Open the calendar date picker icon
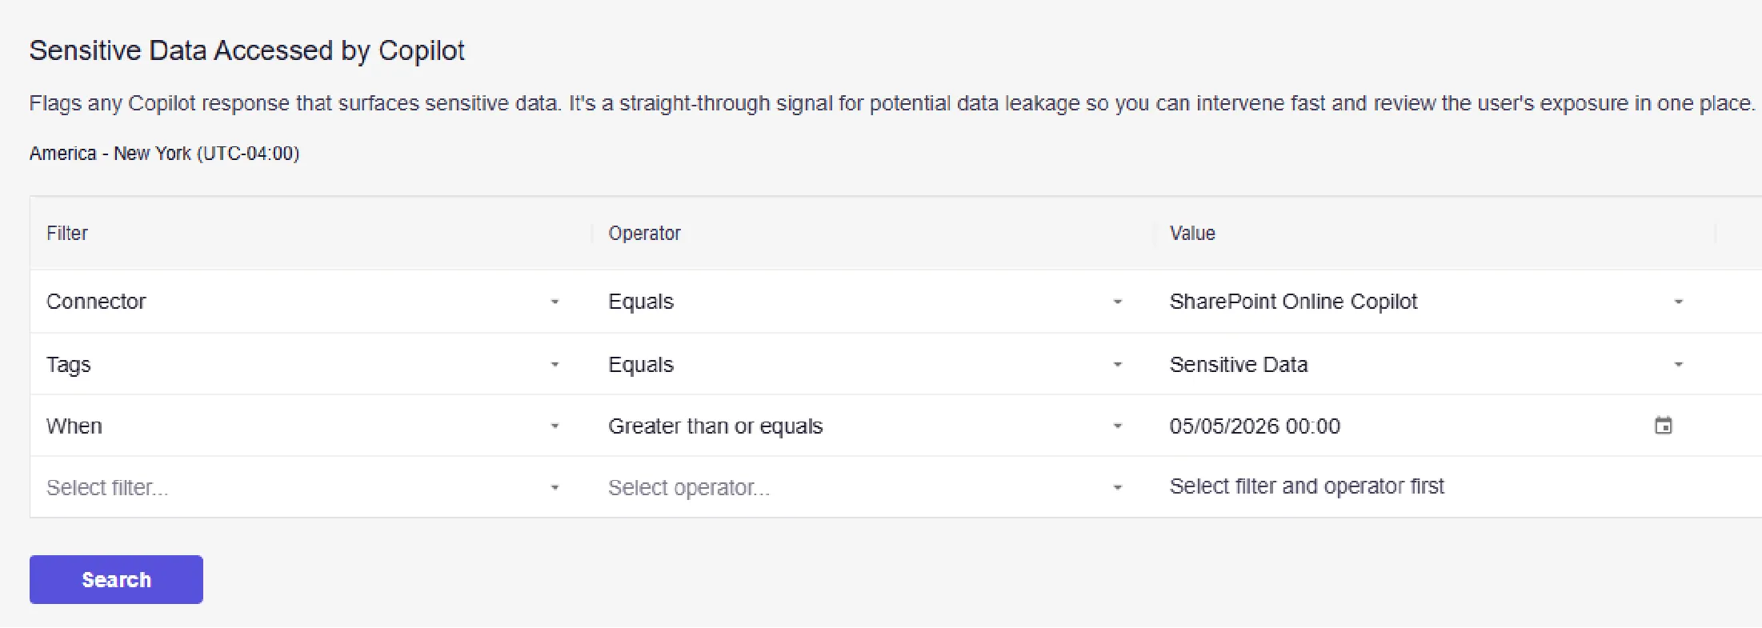The width and height of the screenshot is (1762, 628). point(1663,426)
